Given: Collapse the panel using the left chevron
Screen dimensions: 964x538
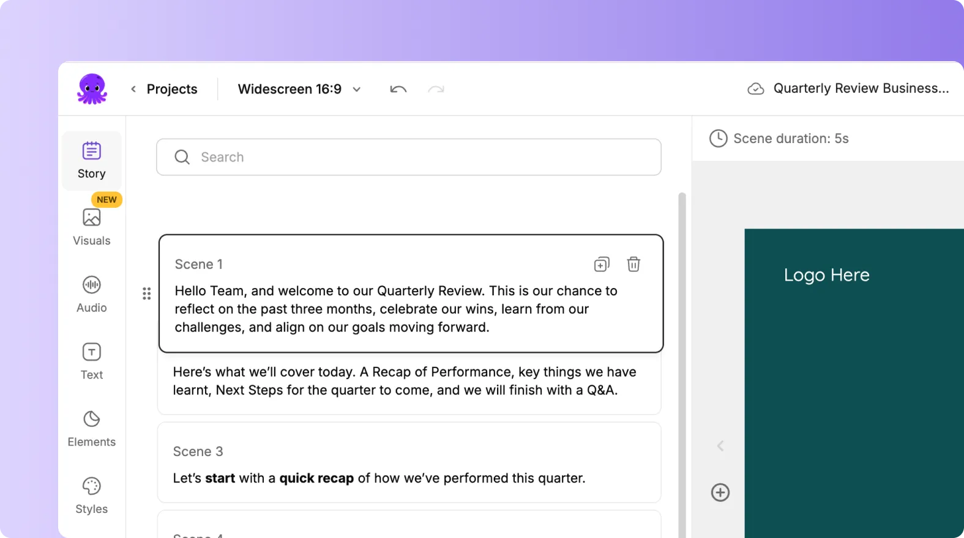Looking at the screenshot, I should coord(720,446).
